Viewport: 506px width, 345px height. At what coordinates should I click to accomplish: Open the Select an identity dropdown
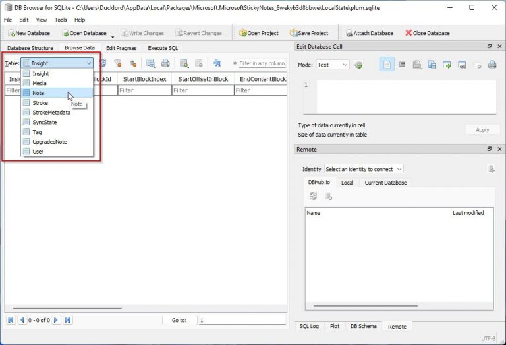point(364,169)
